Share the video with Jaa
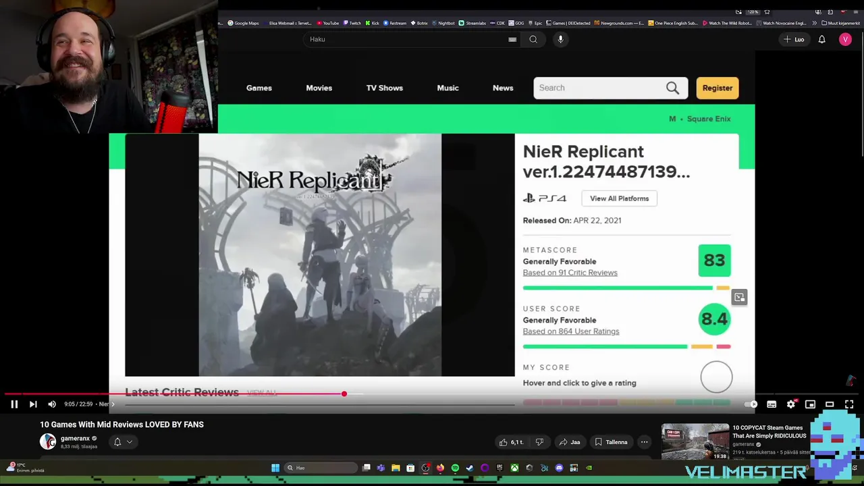 [x=569, y=442]
